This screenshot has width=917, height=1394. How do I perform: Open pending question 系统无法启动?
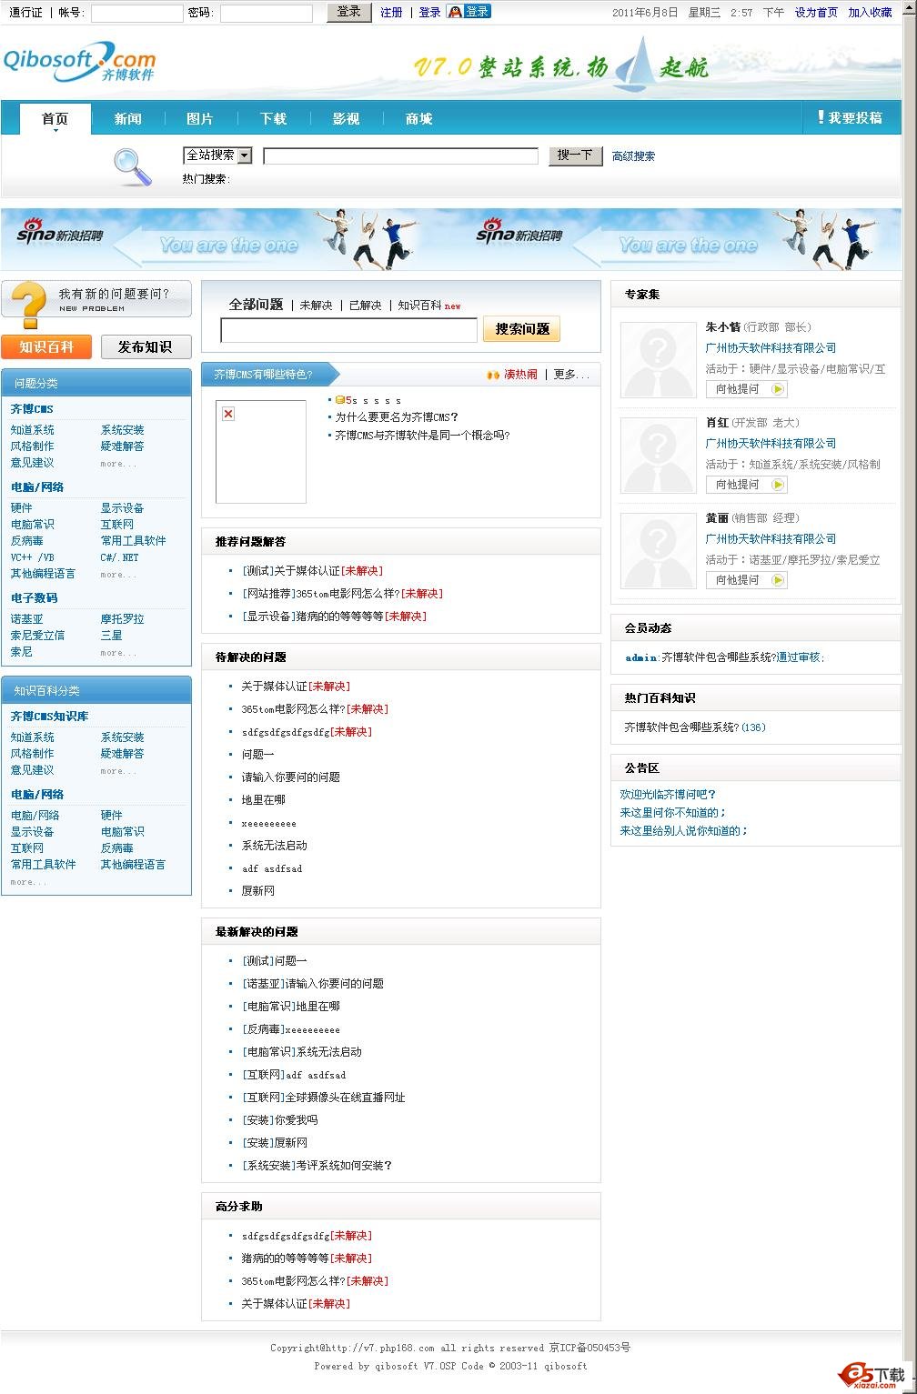tap(274, 846)
